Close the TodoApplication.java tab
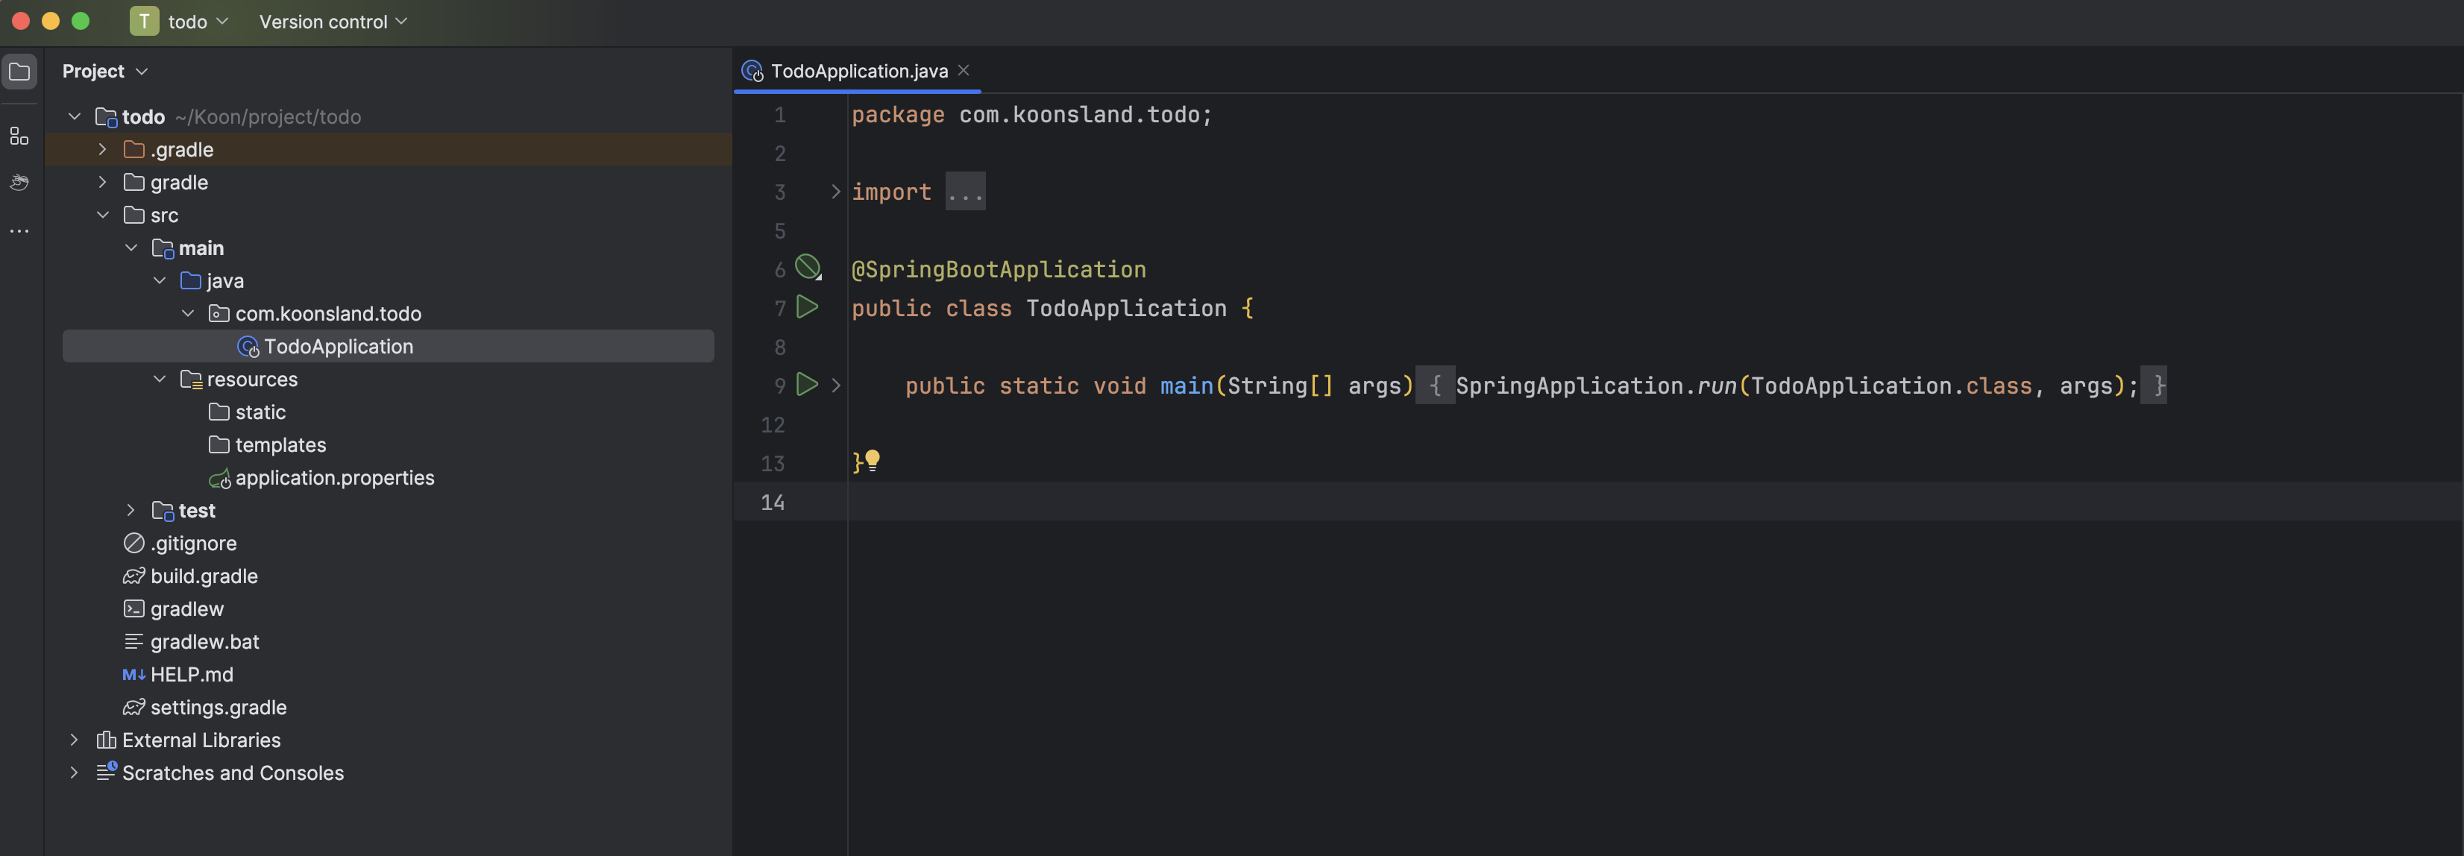Image resolution: width=2464 pixels, height=856 pixels. [964, 70]
